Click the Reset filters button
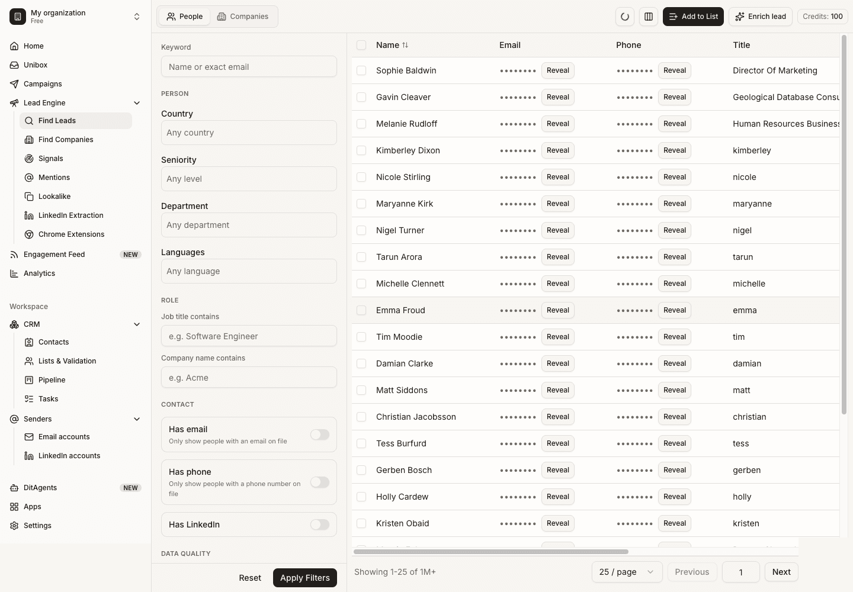The width and height of the screenshot is (853, 592). tap(250, 578)
